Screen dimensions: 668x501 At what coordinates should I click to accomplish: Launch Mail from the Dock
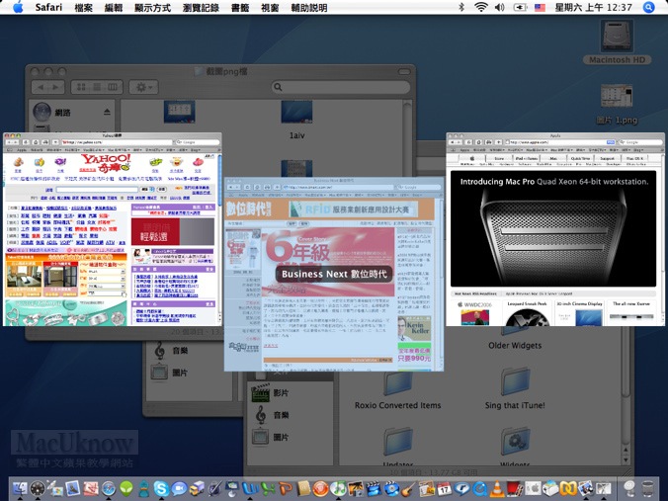[73, 488]
